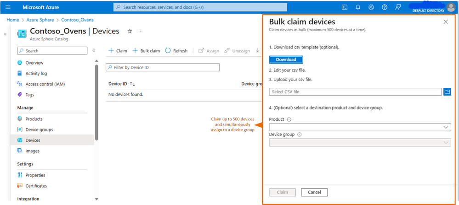Open the account avatar menu
This screenshot has width=459, height=205.
451,7
